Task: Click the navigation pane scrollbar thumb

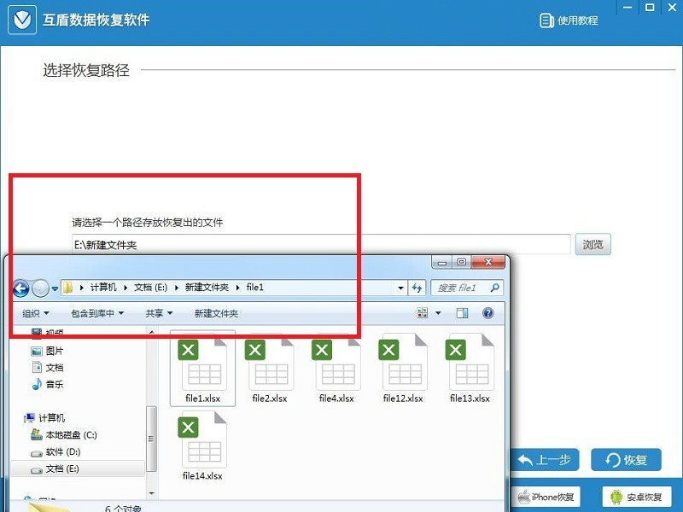Action: [x=151, y=439]
